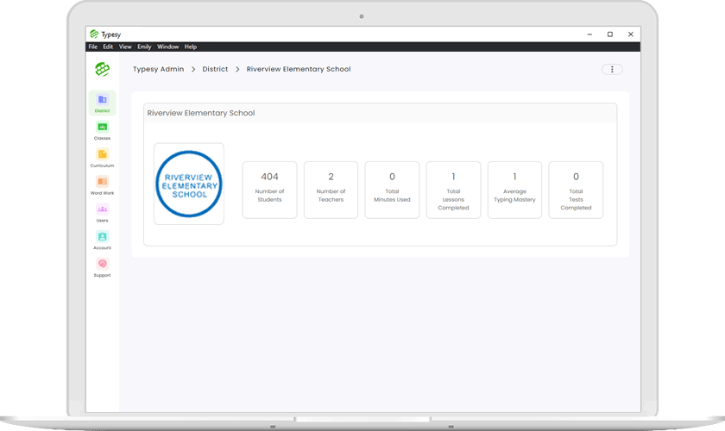The height and width of the screenshot is (431, 725).
Task: Open the Curriculum sidebar section
Action: [102, 158]
